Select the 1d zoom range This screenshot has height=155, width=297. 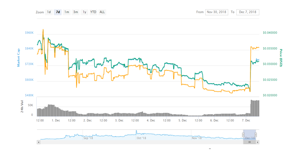click(x=49, y=12)
